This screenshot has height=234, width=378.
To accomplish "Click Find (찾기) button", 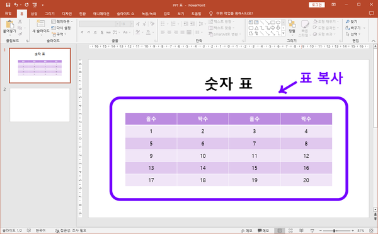I will coord(352,21).
